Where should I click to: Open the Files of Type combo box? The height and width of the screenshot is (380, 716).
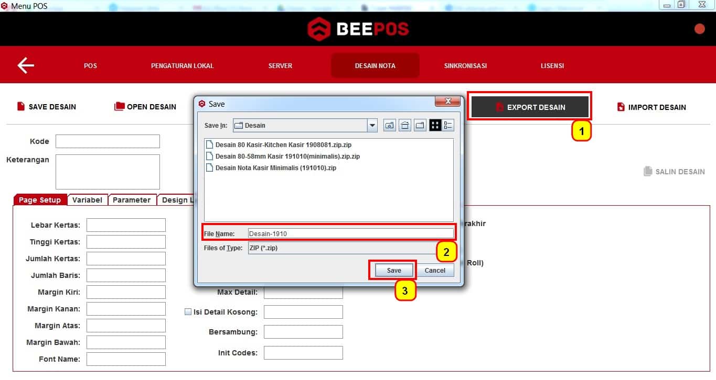pos(350,248)
